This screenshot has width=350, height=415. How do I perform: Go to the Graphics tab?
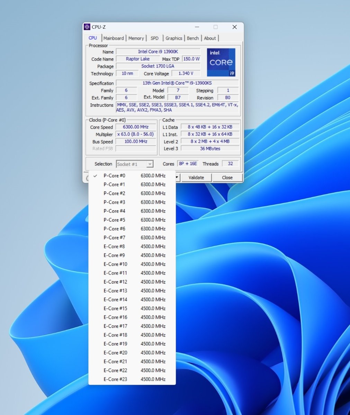(x=174, y=38)
